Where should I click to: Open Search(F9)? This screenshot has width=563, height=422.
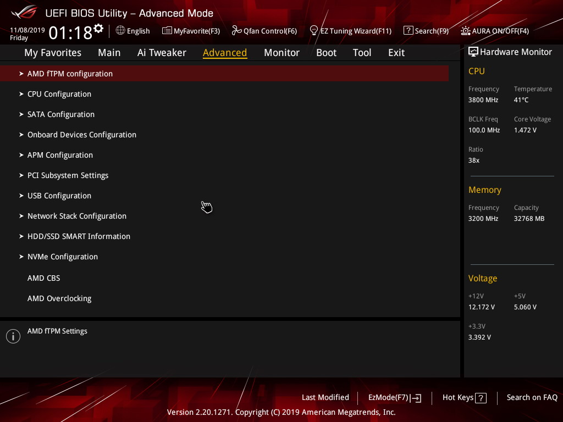(432, 31)
